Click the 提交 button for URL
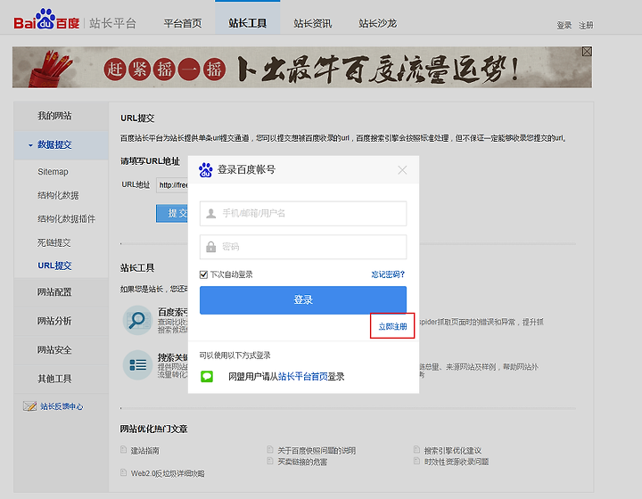Screen dimensions: 642x499 click(x=172, y=213)
